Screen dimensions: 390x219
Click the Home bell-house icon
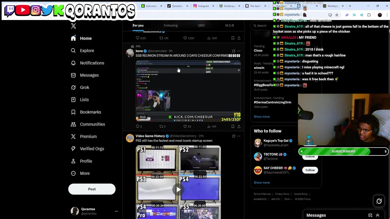(73, 38)
